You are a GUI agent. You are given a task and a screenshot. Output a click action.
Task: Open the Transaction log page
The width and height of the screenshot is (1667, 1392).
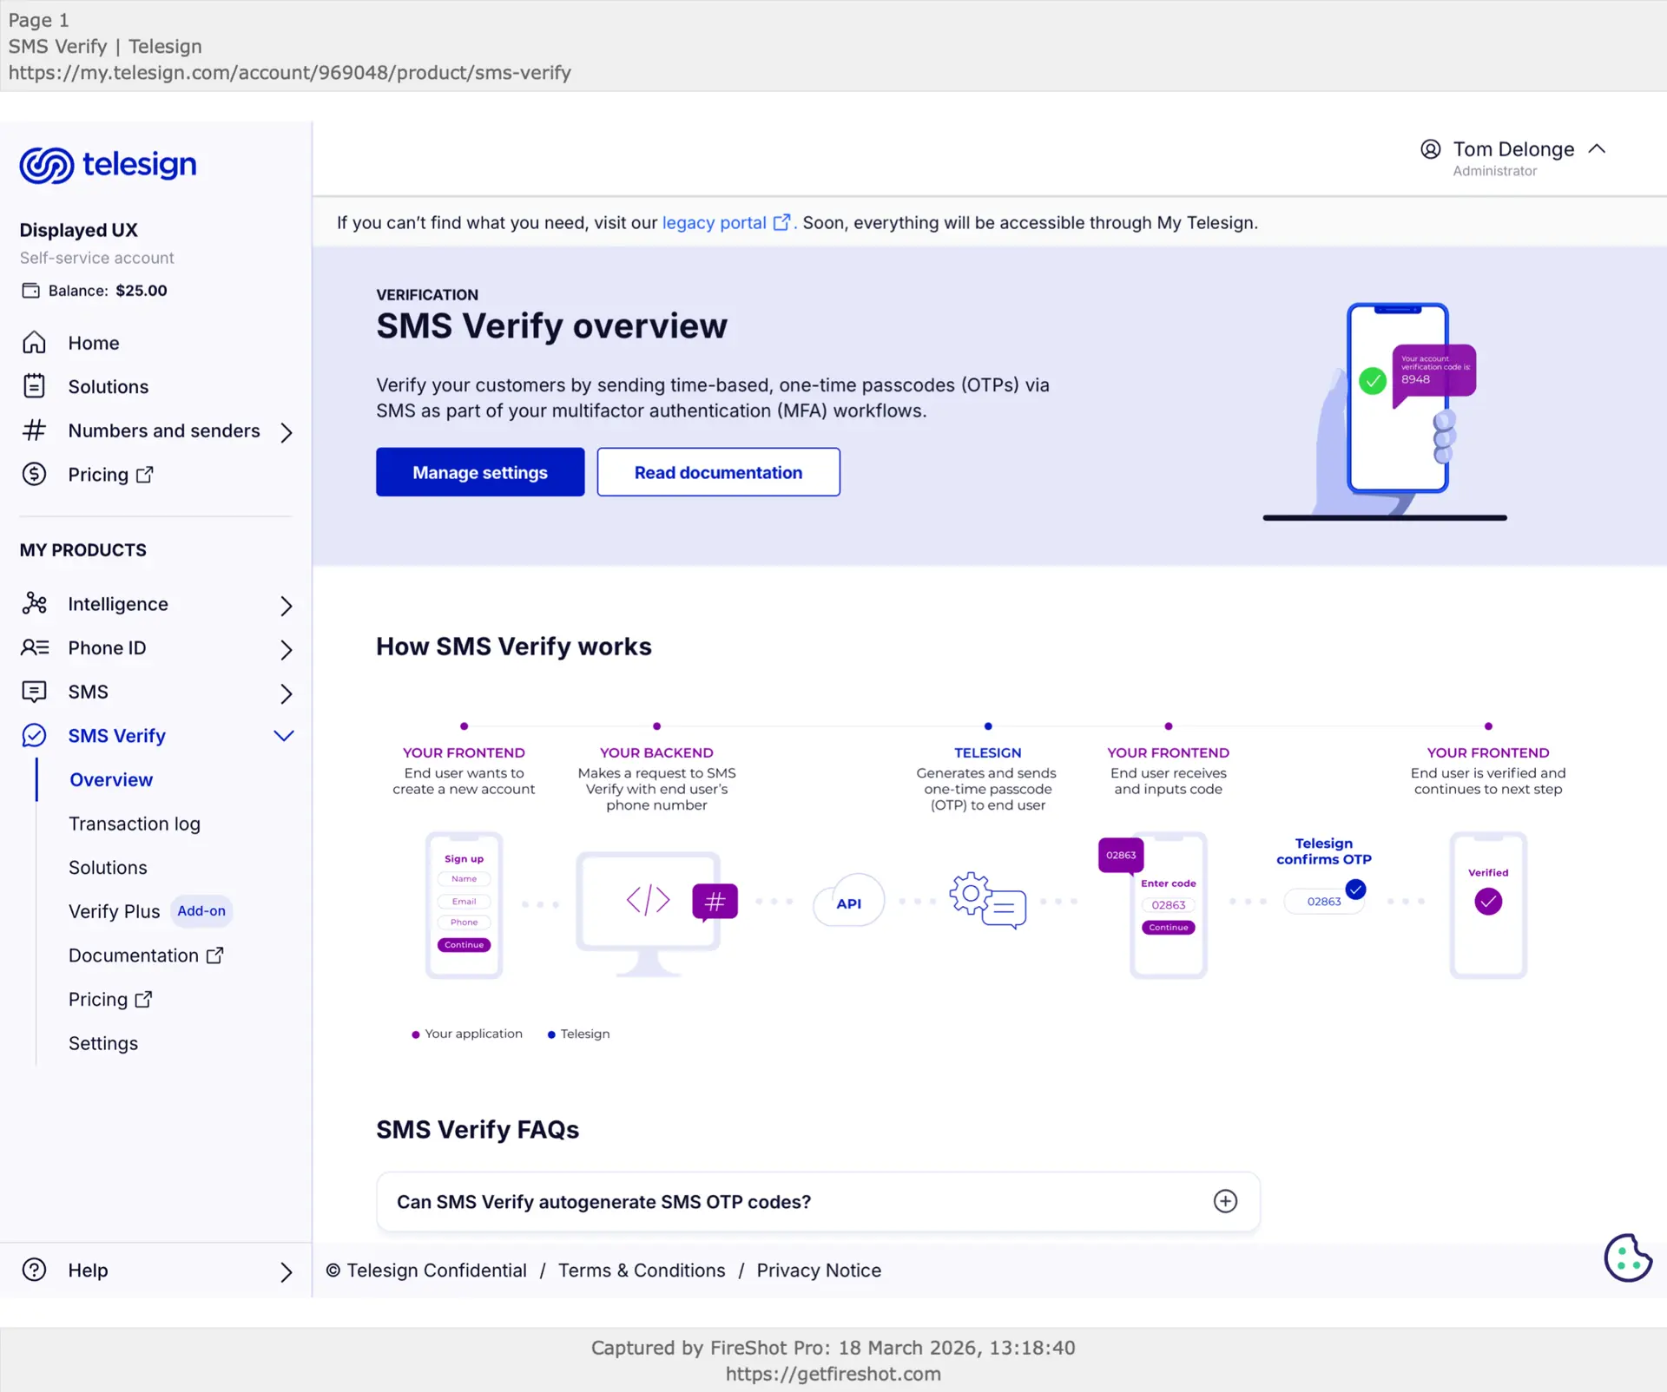click(x=134, y=824)
